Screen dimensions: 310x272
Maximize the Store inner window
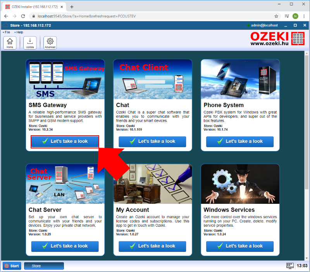pos(295,25)
